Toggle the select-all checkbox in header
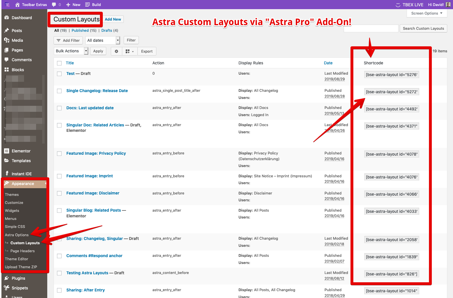Image resolution: width=453 pixels, height=298 pixels. click(x=59, y=63)
